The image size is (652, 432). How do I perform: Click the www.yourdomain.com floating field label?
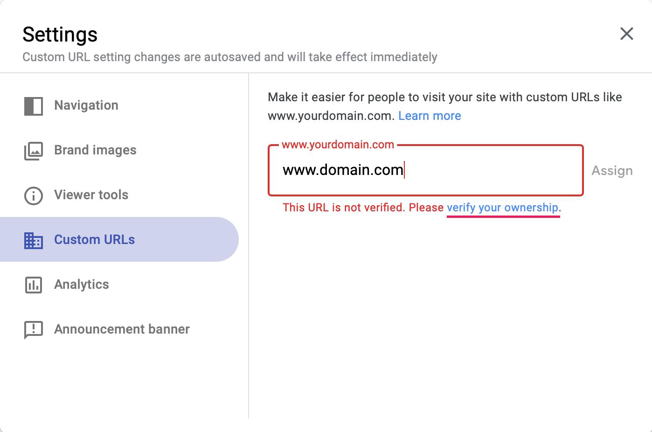[x=338, y=145]
